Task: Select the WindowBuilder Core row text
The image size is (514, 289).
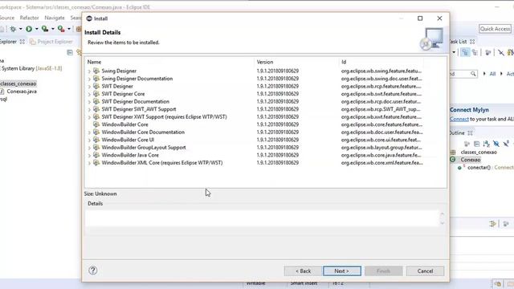Action: click(125, 124)
